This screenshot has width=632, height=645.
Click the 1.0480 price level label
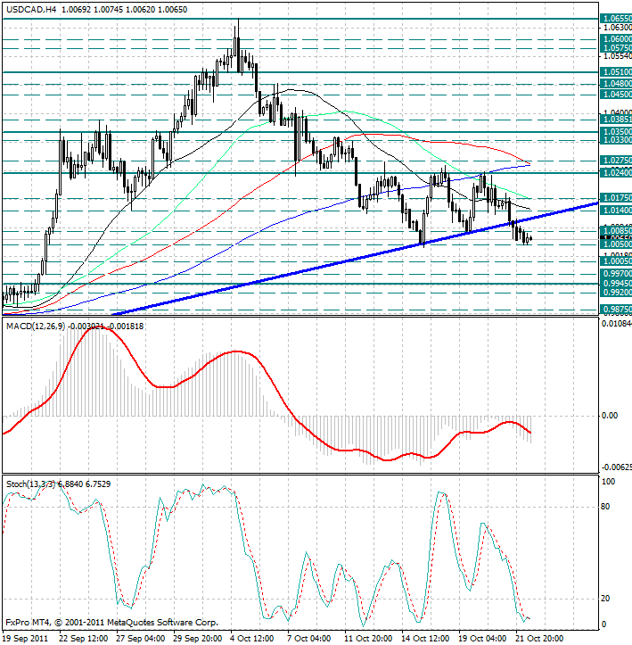[616, 84]
